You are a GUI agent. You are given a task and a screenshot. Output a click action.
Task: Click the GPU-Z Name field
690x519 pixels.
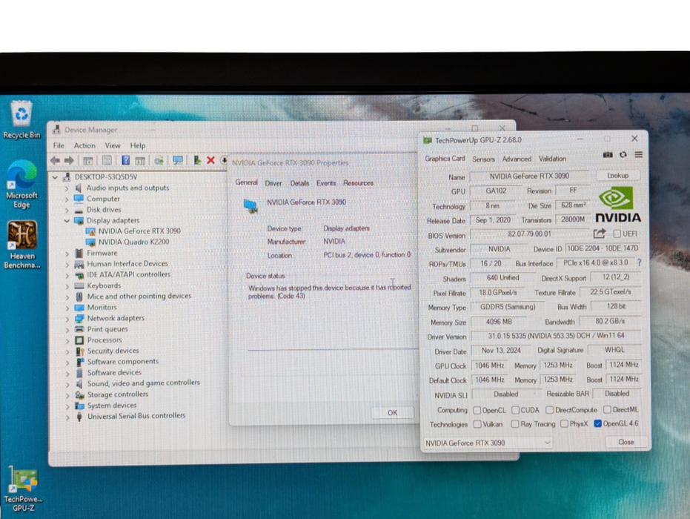[x=529, y=176]
